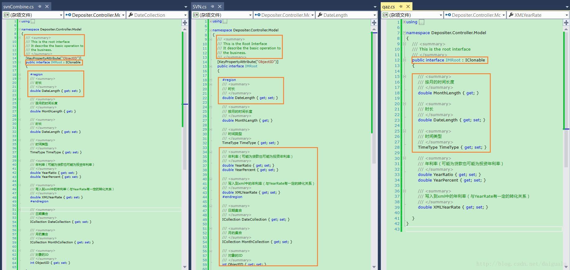The height and width of the screenshot is (270, 570).
Task: Open type dropdown in qaz.cs pane
Action: click(x=503, y=15)
